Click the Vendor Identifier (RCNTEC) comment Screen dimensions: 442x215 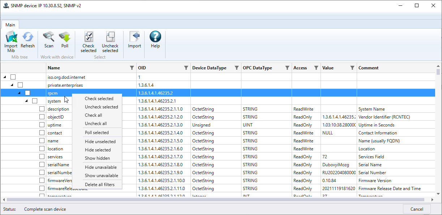(384, 117)
